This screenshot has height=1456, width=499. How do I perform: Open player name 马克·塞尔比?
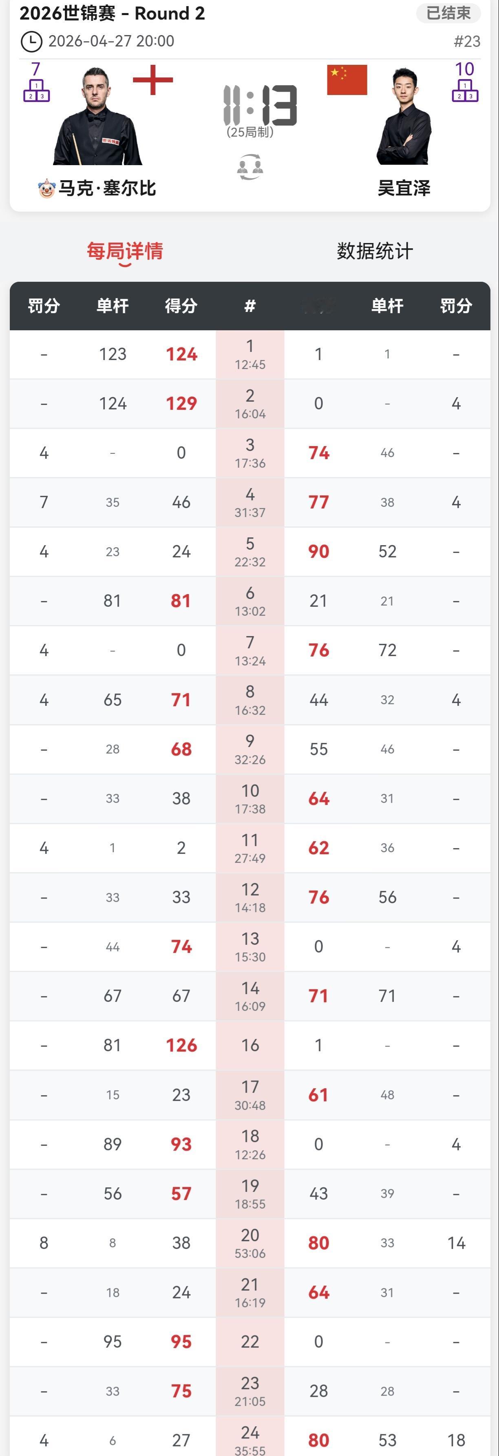[x=107, y=188]
